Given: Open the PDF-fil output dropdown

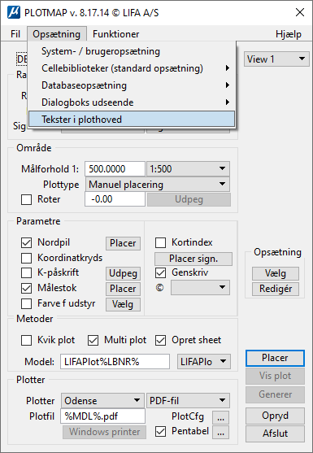Looking at the screenshot, I should 188,401.
